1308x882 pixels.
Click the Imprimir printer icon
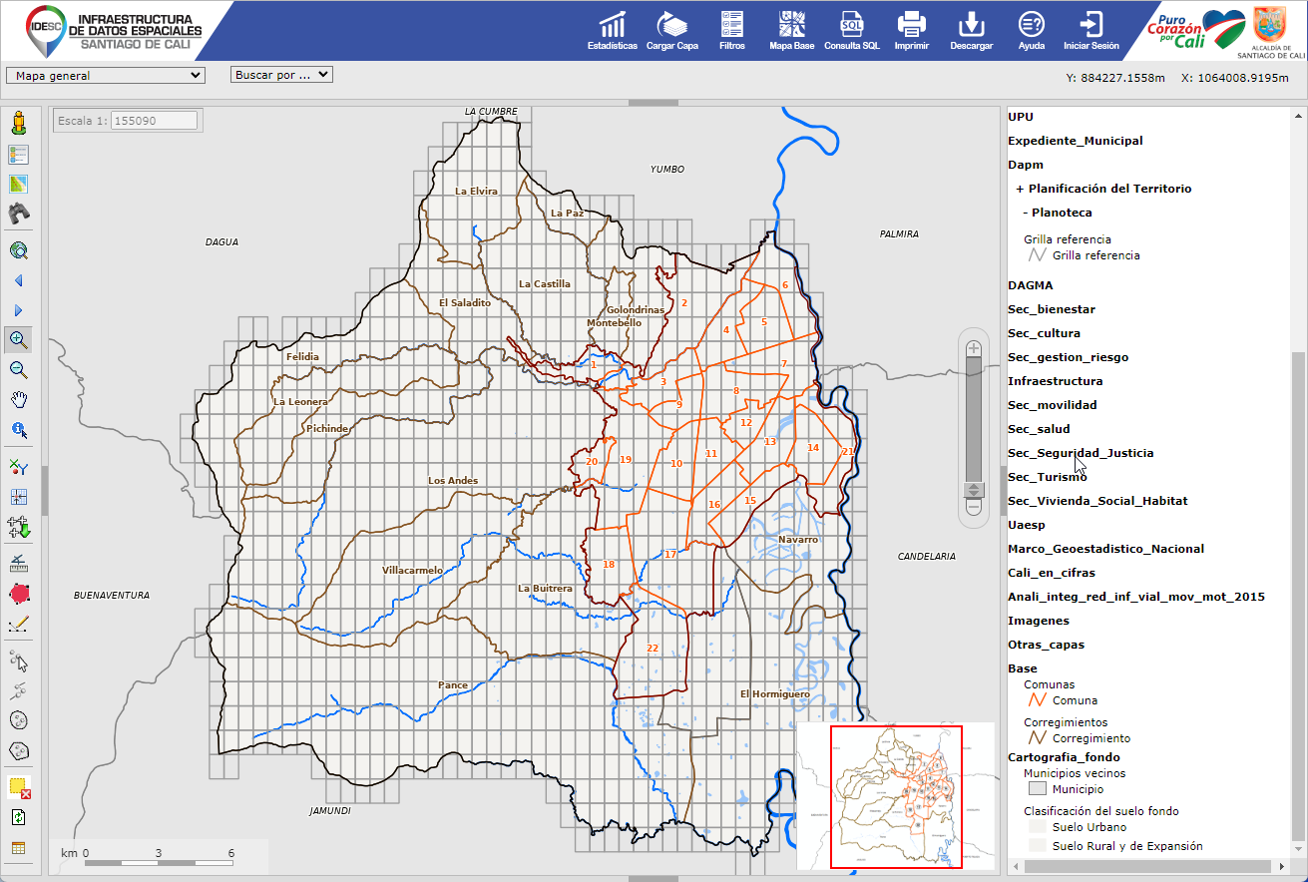[912, 30]
